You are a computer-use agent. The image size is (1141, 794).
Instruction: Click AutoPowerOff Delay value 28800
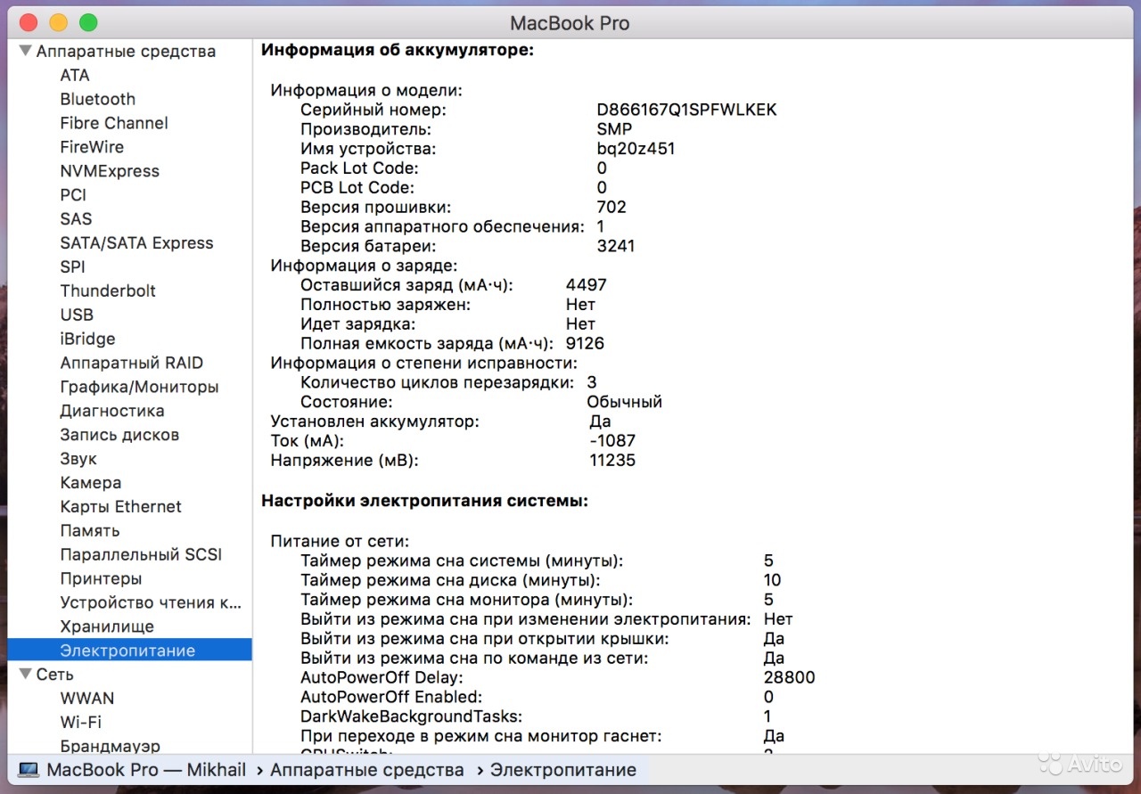click(790, 678)
